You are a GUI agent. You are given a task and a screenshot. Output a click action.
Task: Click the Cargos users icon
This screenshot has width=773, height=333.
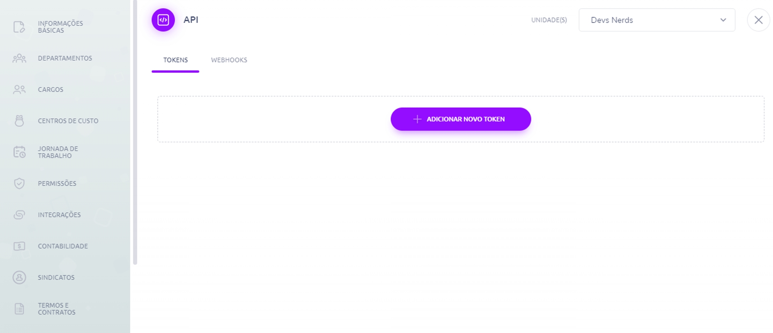click(x=19, y=90)
